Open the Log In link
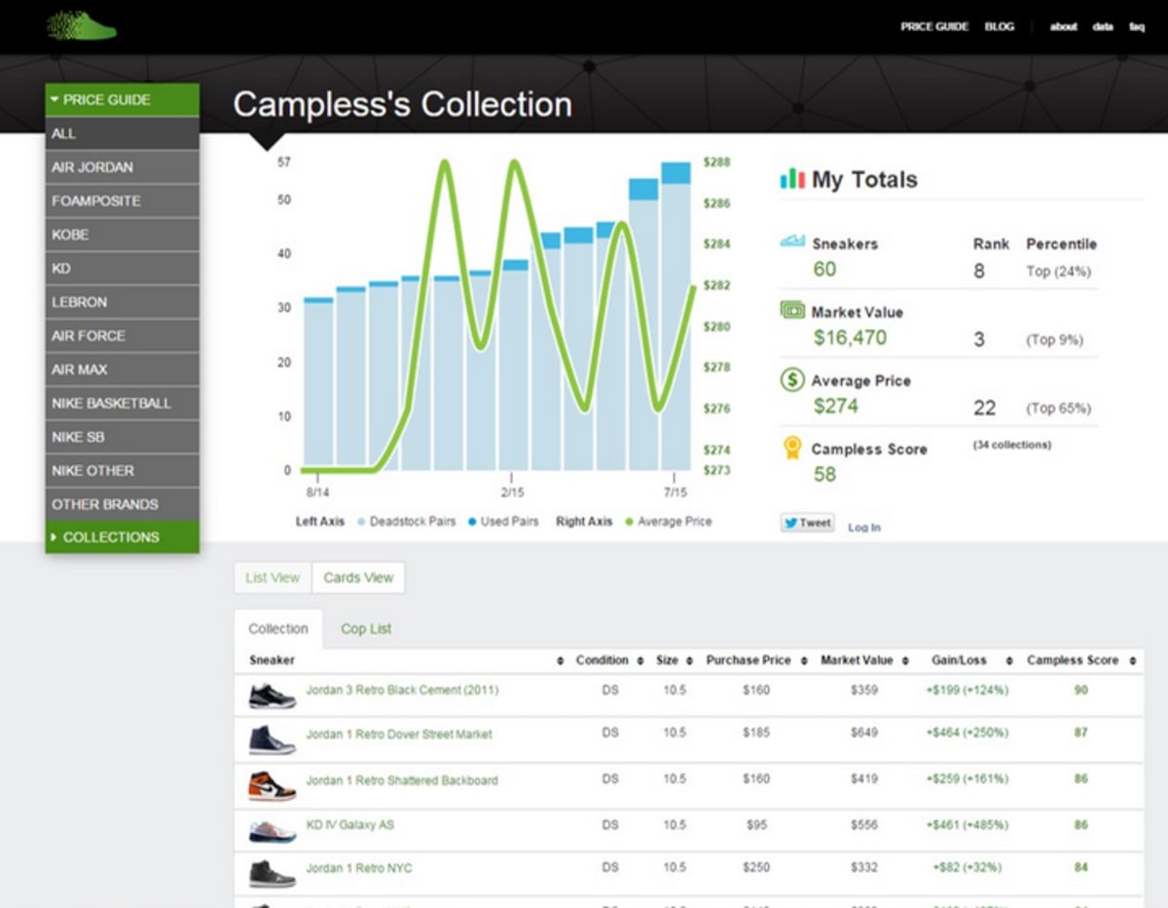 [863, 527]
